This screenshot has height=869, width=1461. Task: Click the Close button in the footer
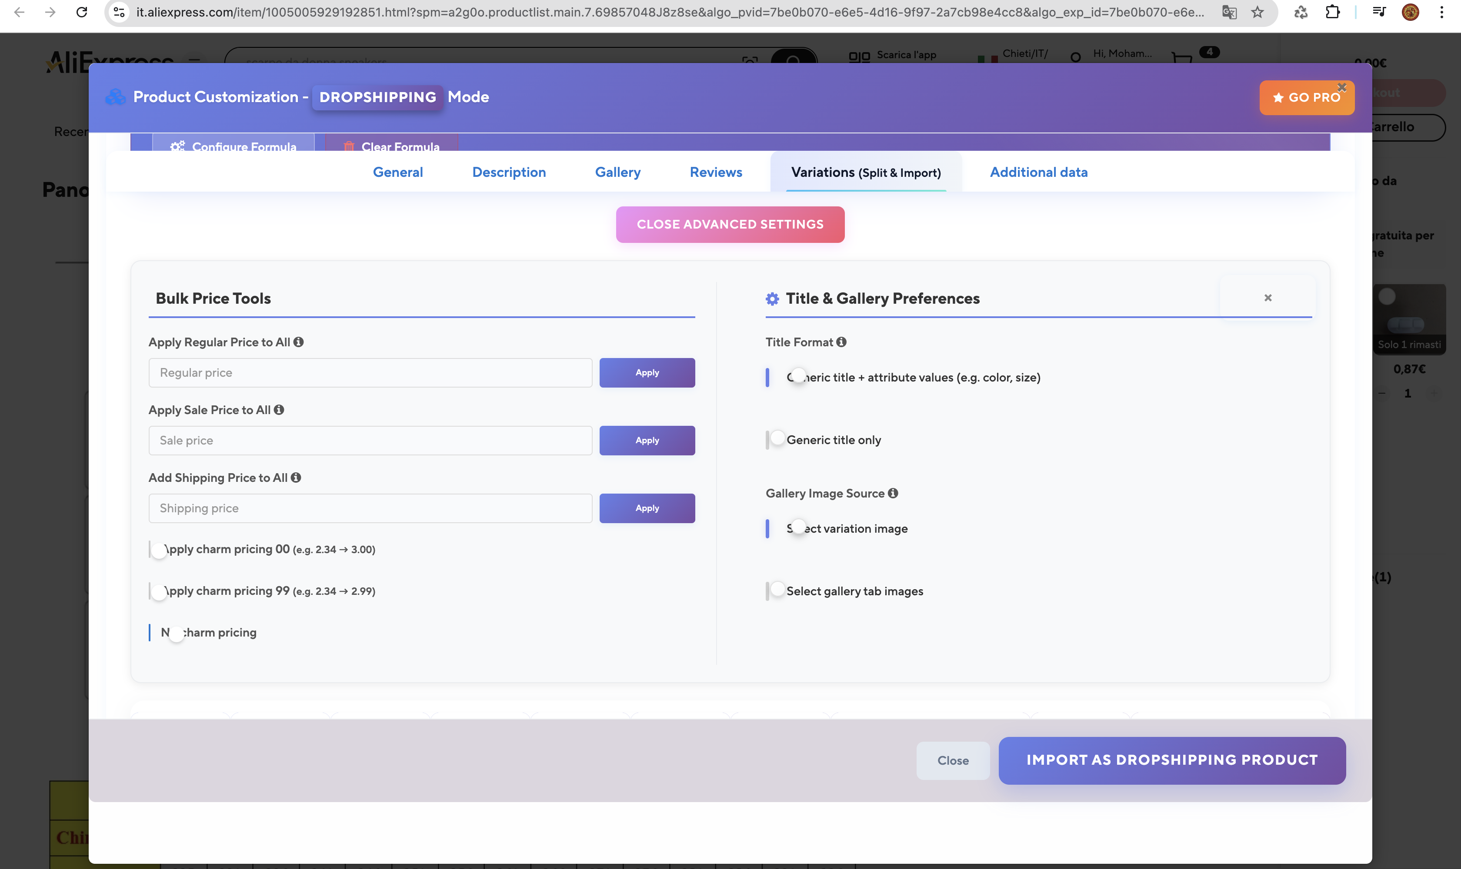tap(953, 760)
